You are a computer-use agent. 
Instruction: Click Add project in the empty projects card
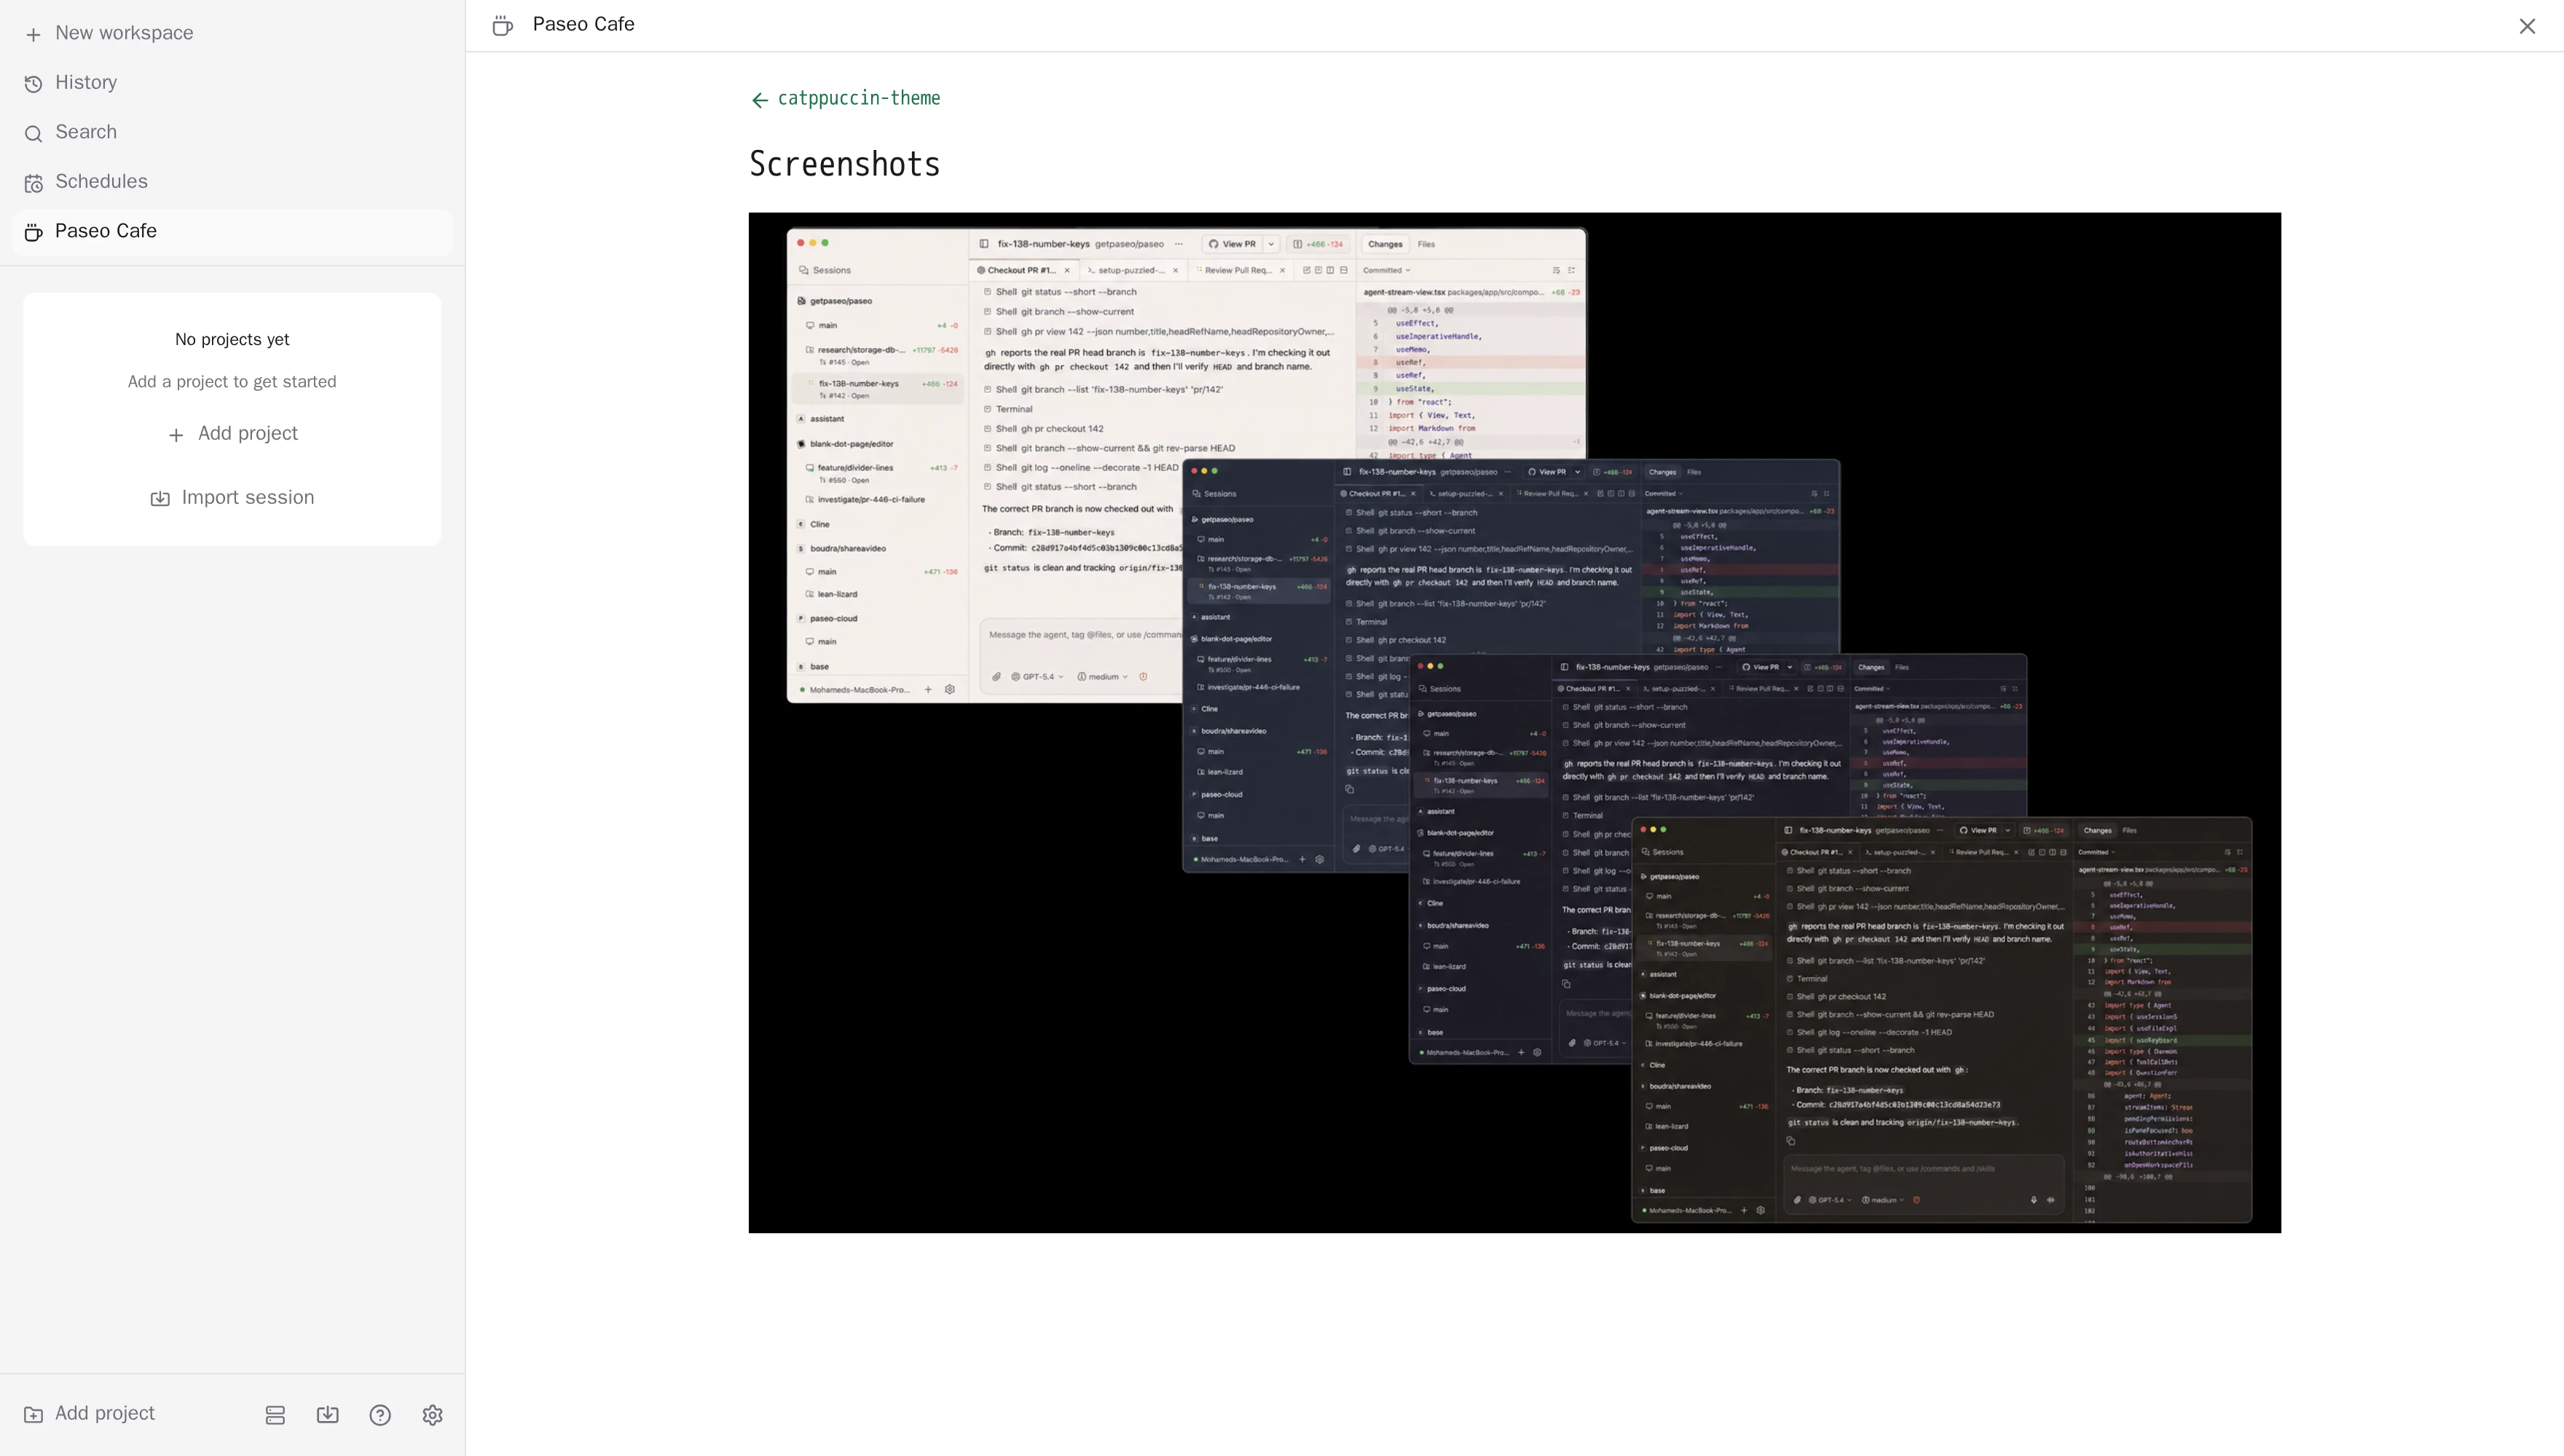[x=232, y=434]
